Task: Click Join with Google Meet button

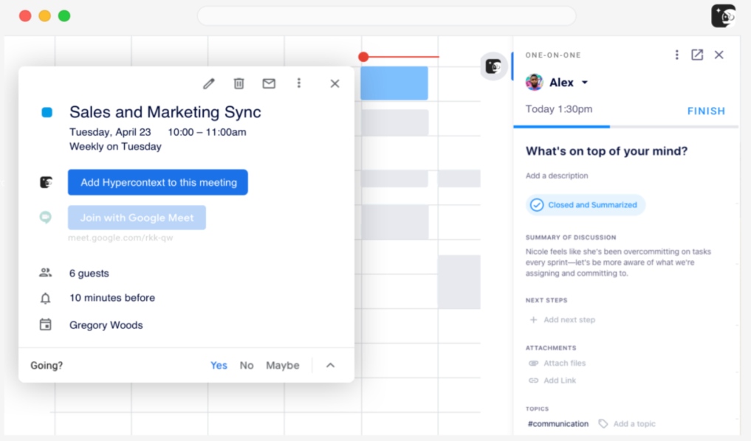Action: tap(137, 218)
